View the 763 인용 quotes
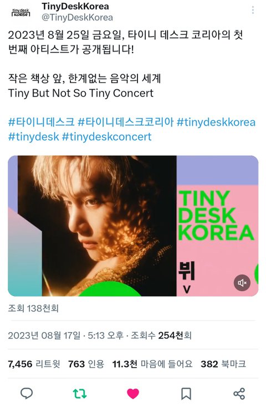 (86, 364)
